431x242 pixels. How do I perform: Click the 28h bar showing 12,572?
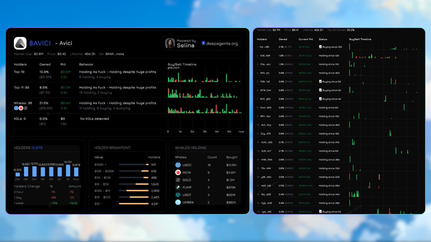pos(18,175)
